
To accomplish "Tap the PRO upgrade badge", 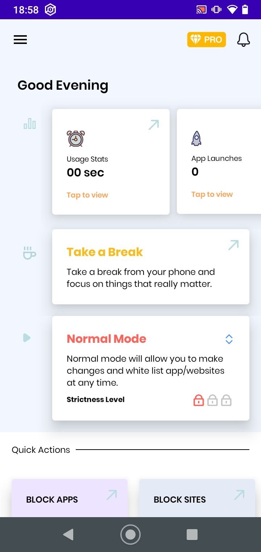I will [x=207, y=40].
